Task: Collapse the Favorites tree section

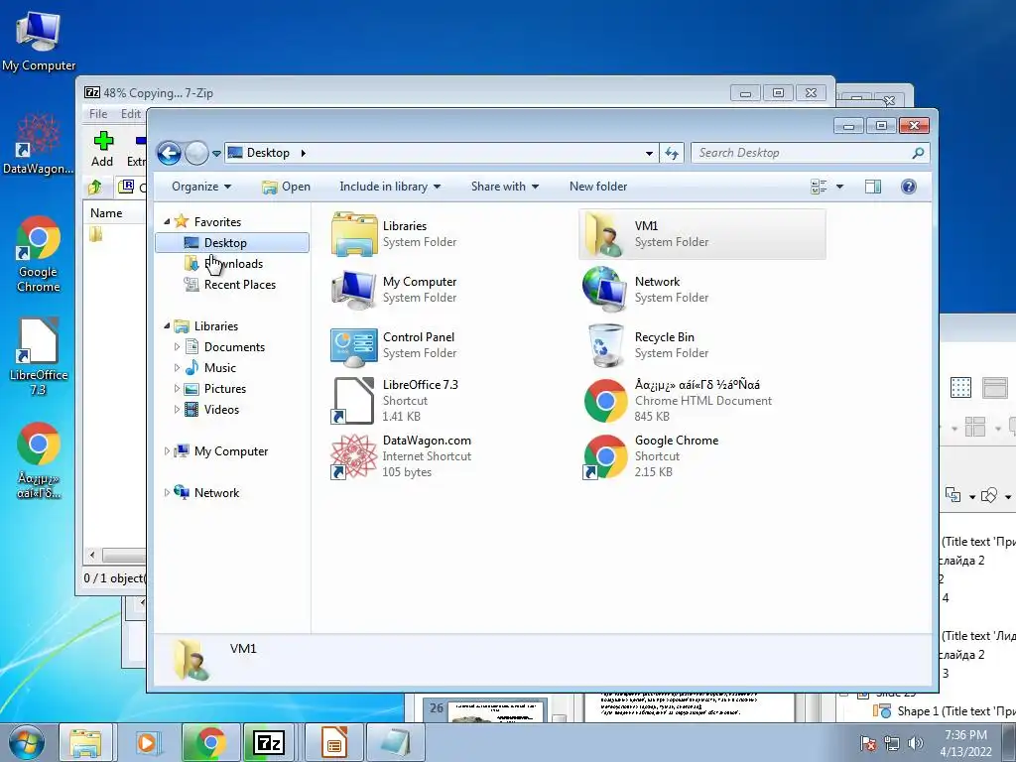Action: coord(167,221)
